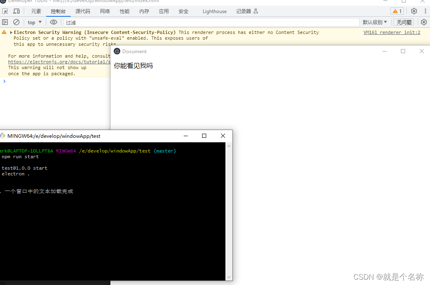Image resolution: width=430 pixels, height=285 pixels.
Task: Maximize the MINGW64 terminal window
Action: pos(204,136)
